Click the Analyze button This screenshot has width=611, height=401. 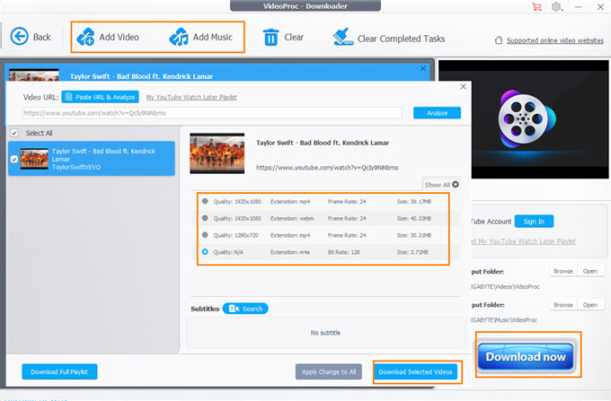point(437,113)
